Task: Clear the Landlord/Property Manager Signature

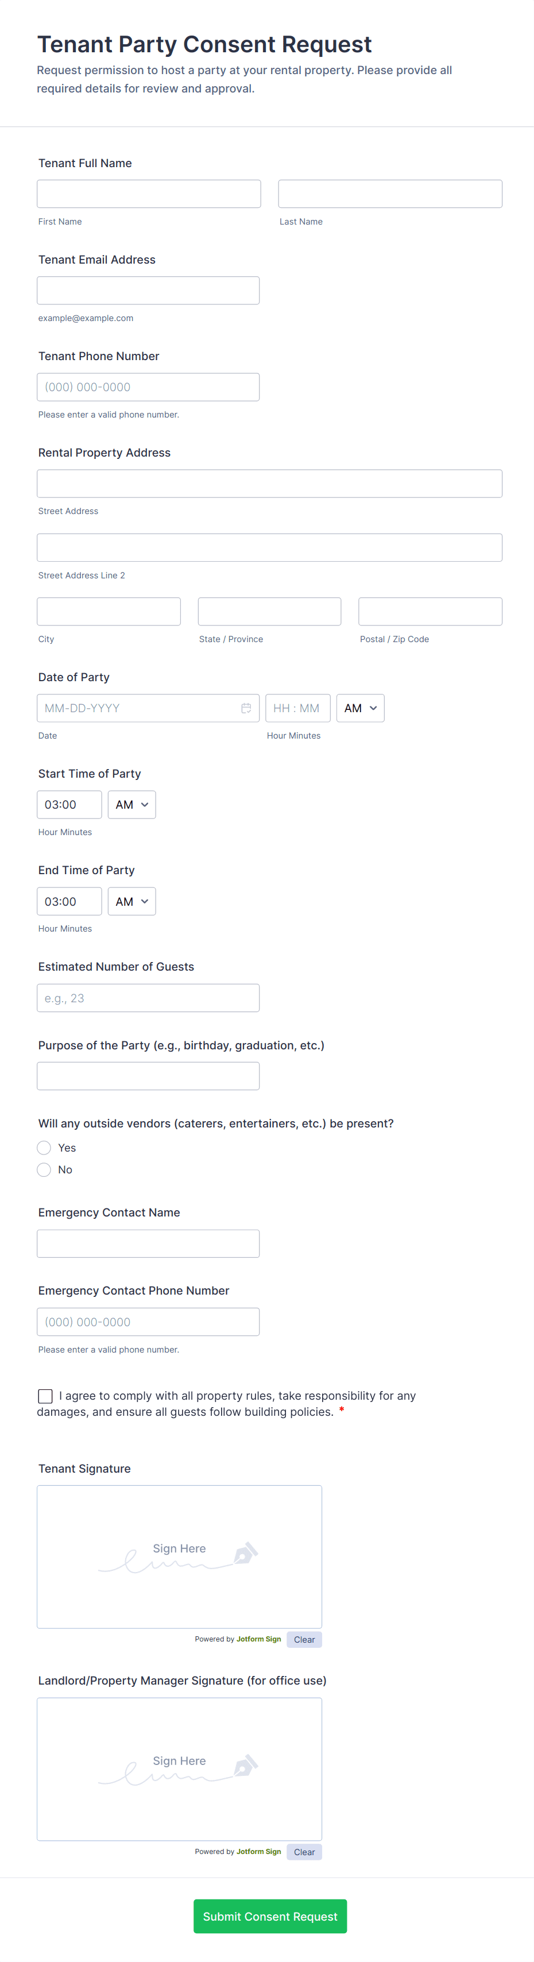Action: [x=304, y=1852]
